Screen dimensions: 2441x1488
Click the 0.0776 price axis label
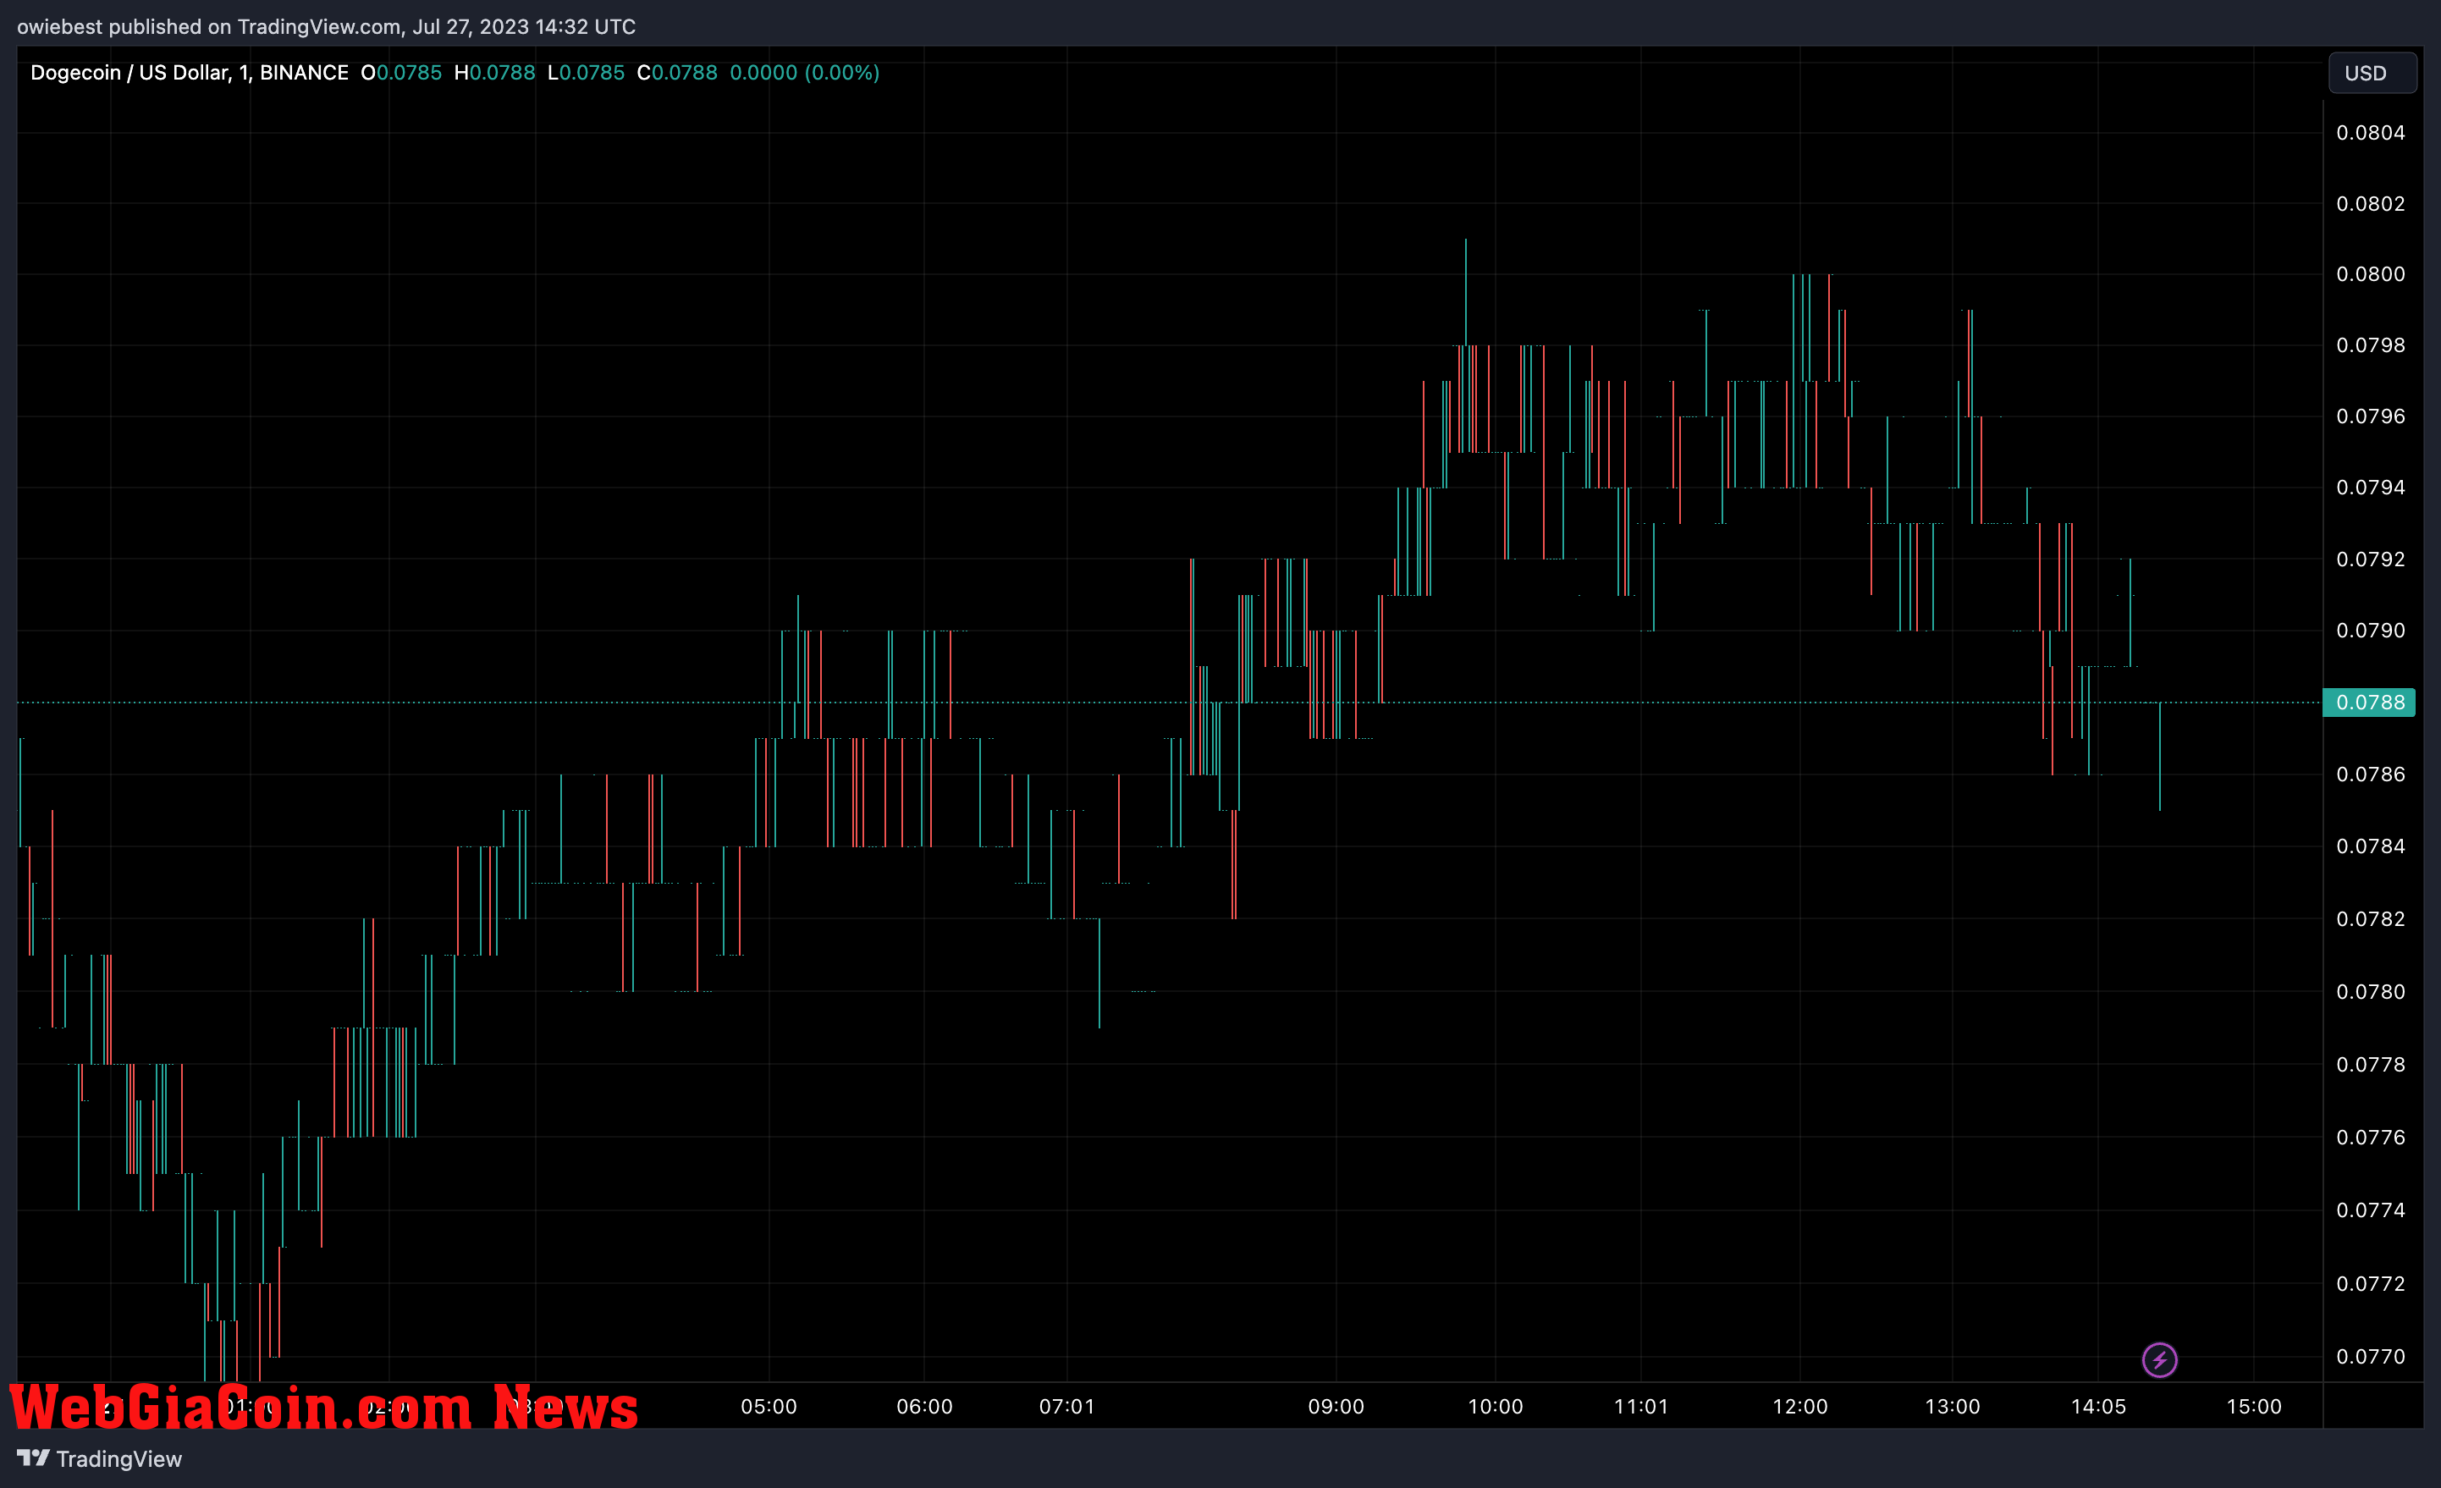click(2370, 1136)
